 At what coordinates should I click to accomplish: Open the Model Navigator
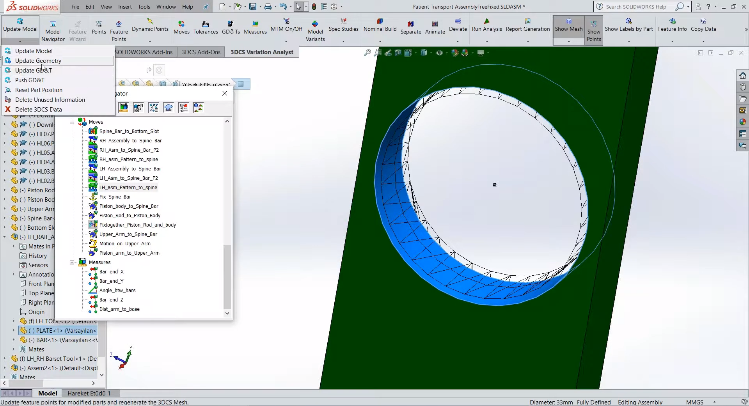click(53, 30)
